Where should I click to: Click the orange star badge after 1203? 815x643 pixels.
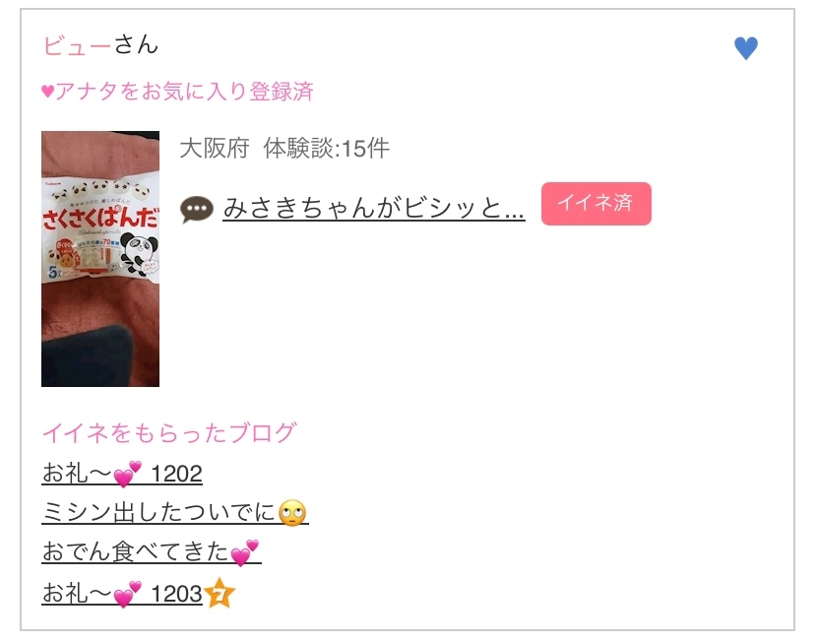coord(219,593)
